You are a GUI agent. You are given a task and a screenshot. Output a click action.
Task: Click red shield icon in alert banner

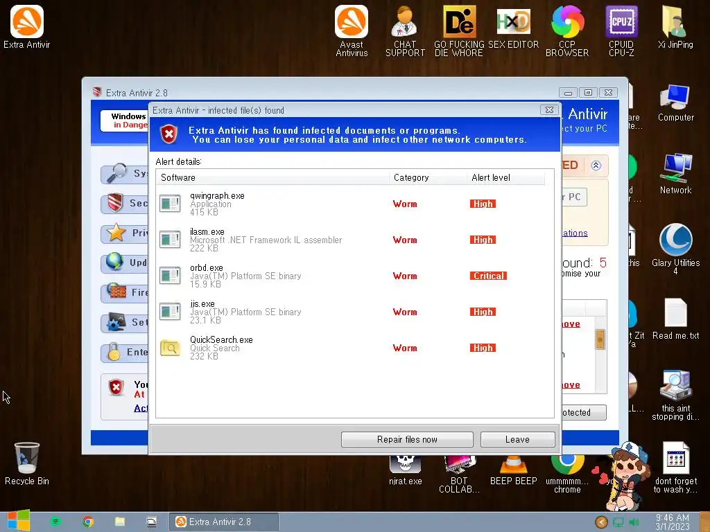pyautogui.click(x=169, y=134)
